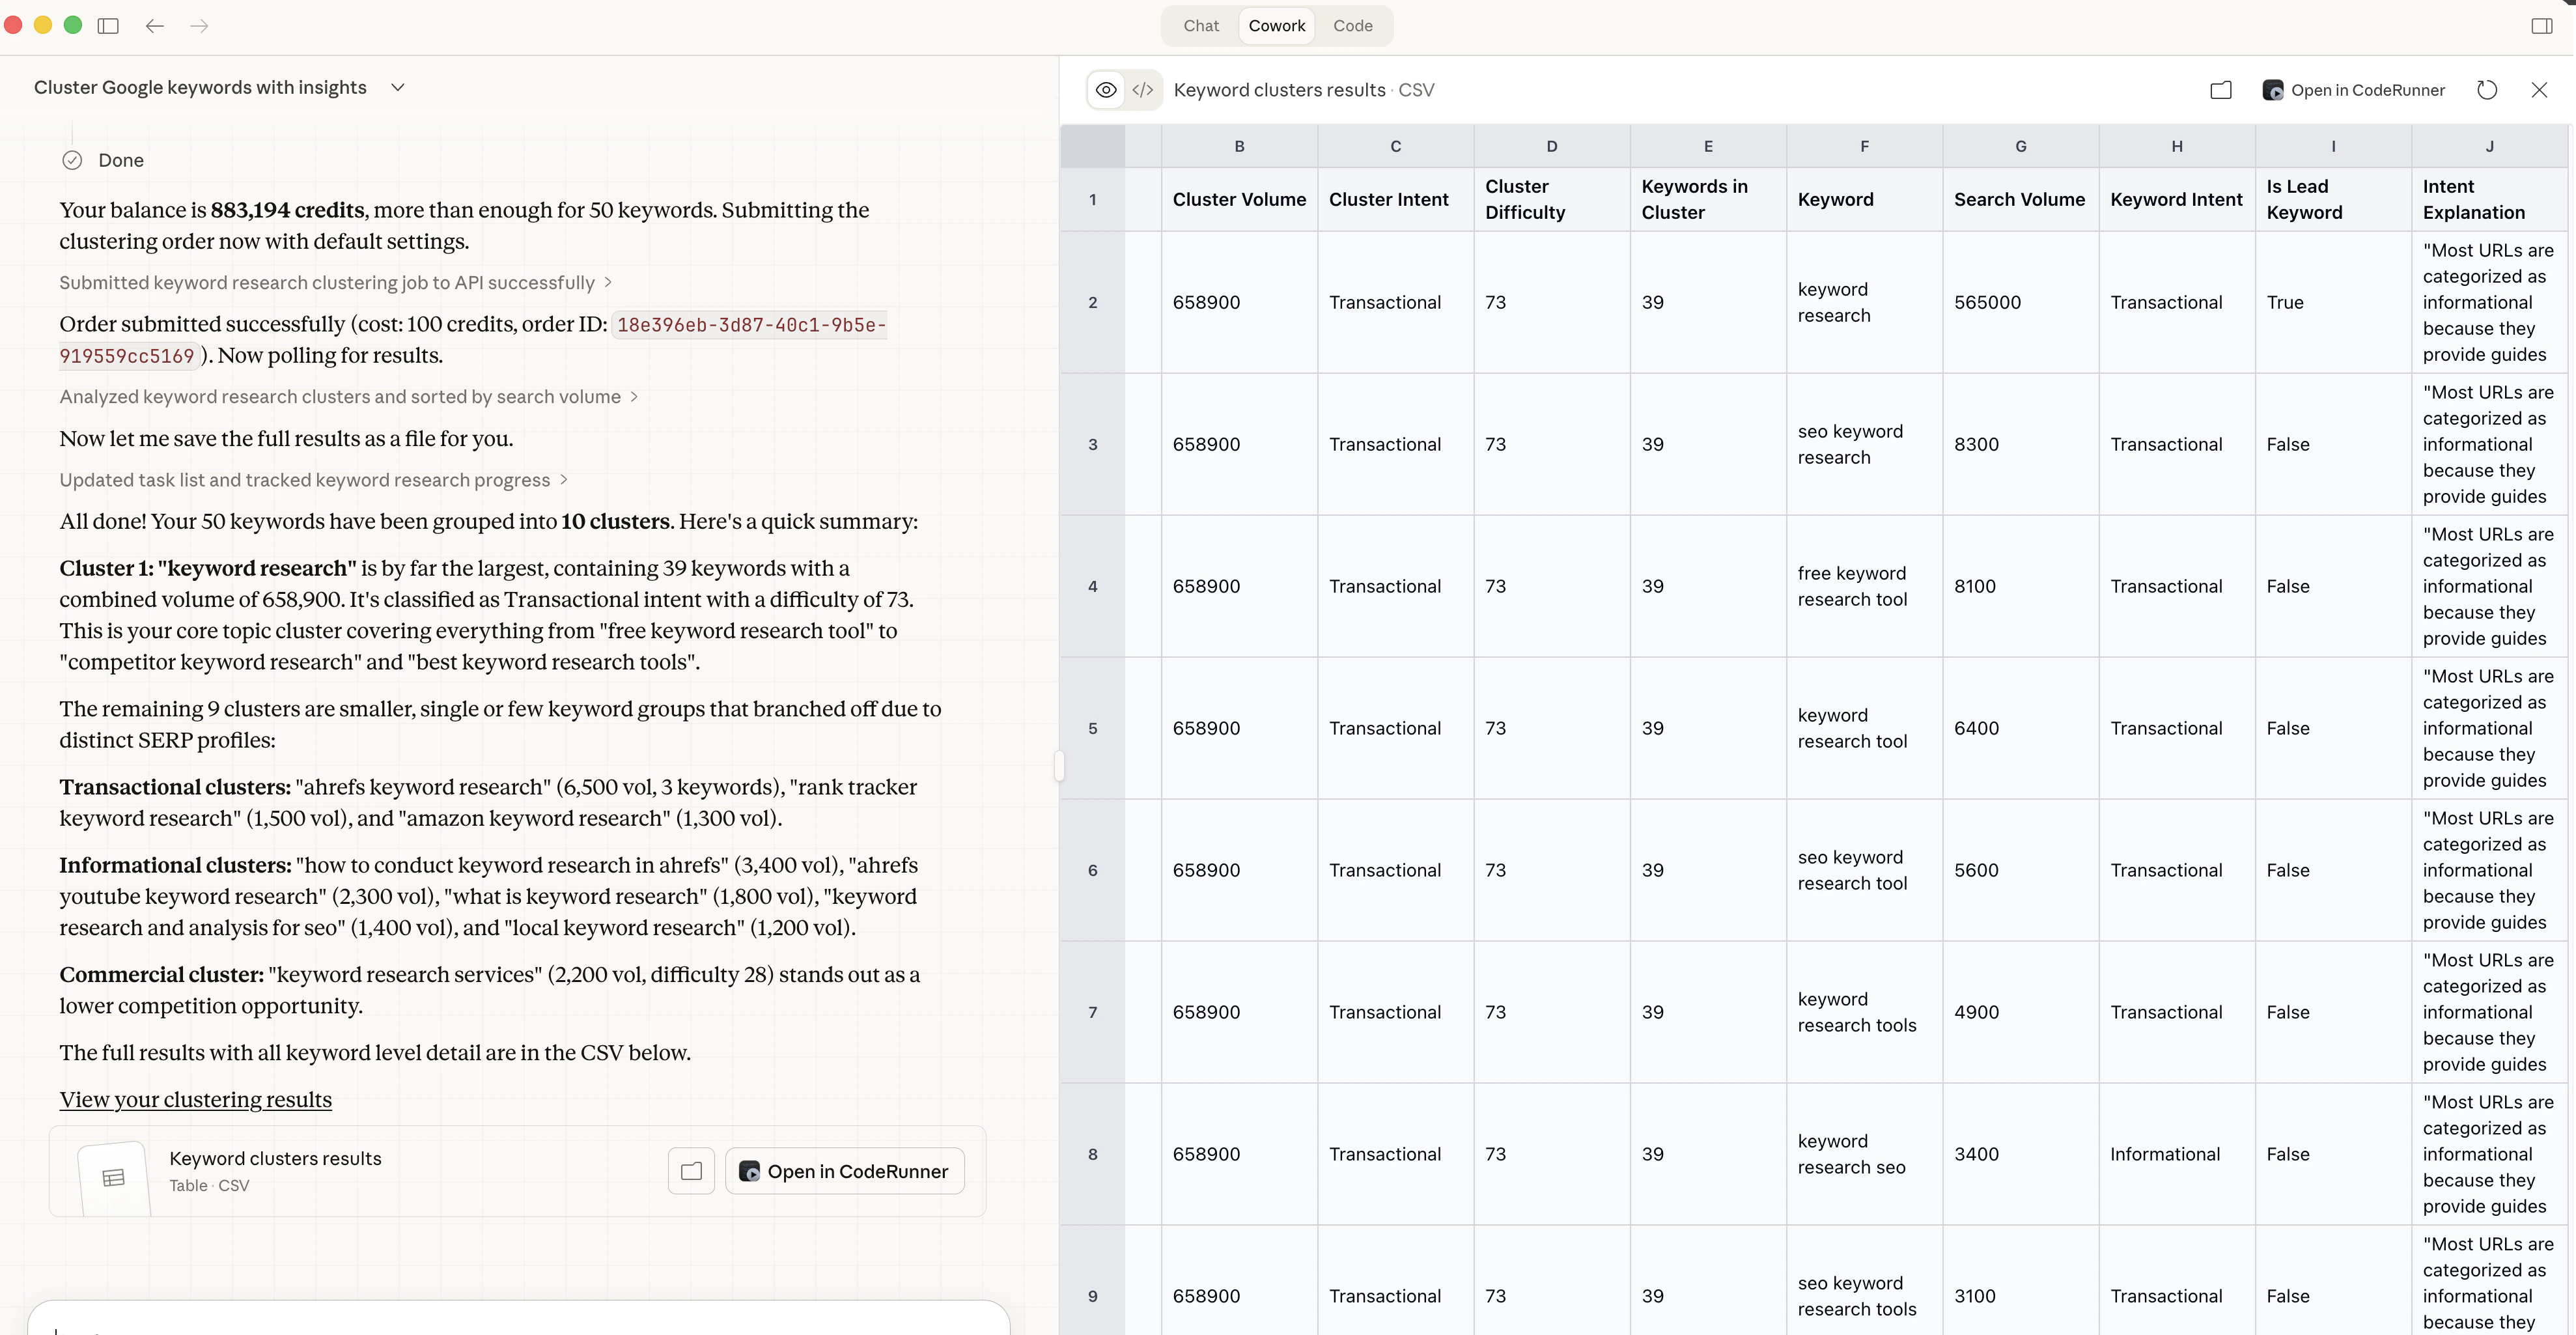The height and width of the screenshot is (1335, 2576).
Task: Click the 'Is Lead Keyword' header cell
Action: [x=2333, y=200]
